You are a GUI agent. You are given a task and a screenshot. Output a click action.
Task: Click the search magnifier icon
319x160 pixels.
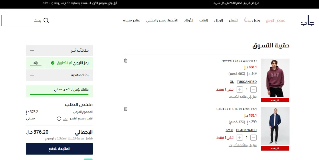(x=46, y=21)
